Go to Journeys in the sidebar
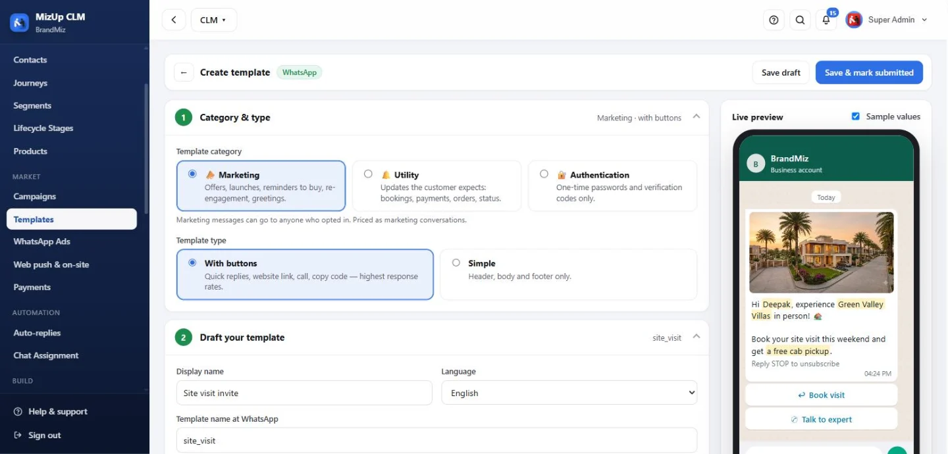Image resolution: width=948 pixels, height=454 pixels. coord(30,83)
